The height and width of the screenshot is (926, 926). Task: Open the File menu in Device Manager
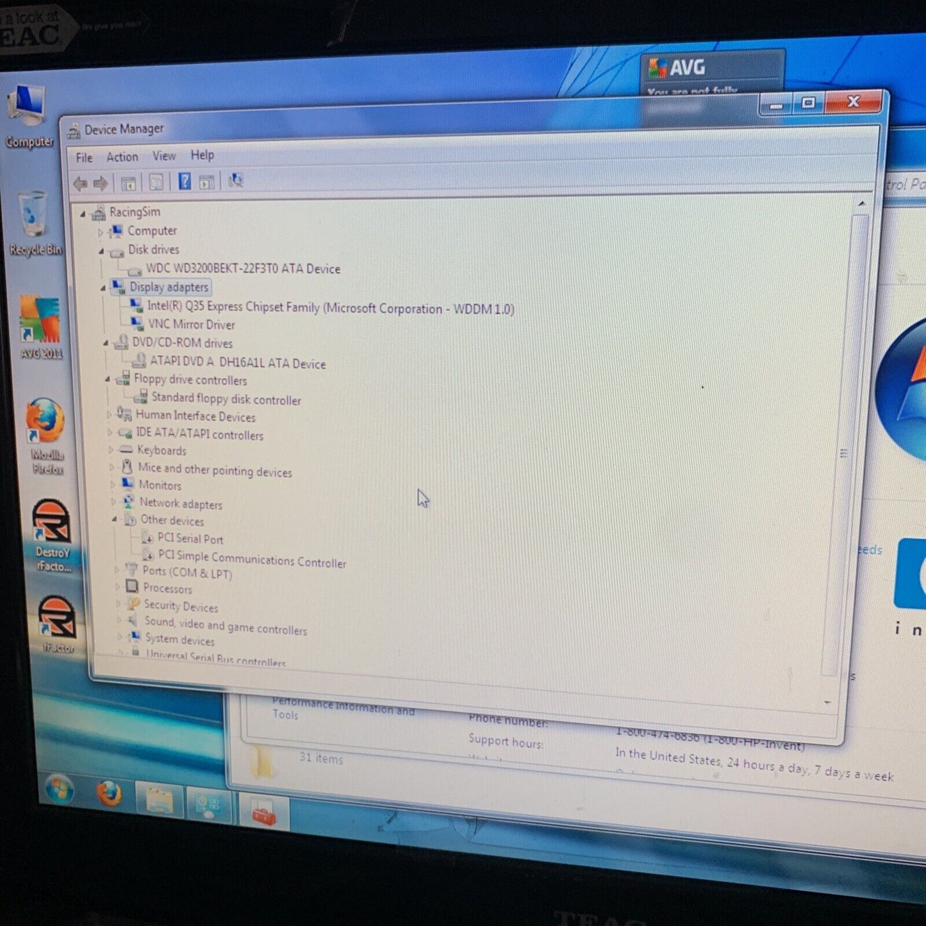(x=84, y=158)
